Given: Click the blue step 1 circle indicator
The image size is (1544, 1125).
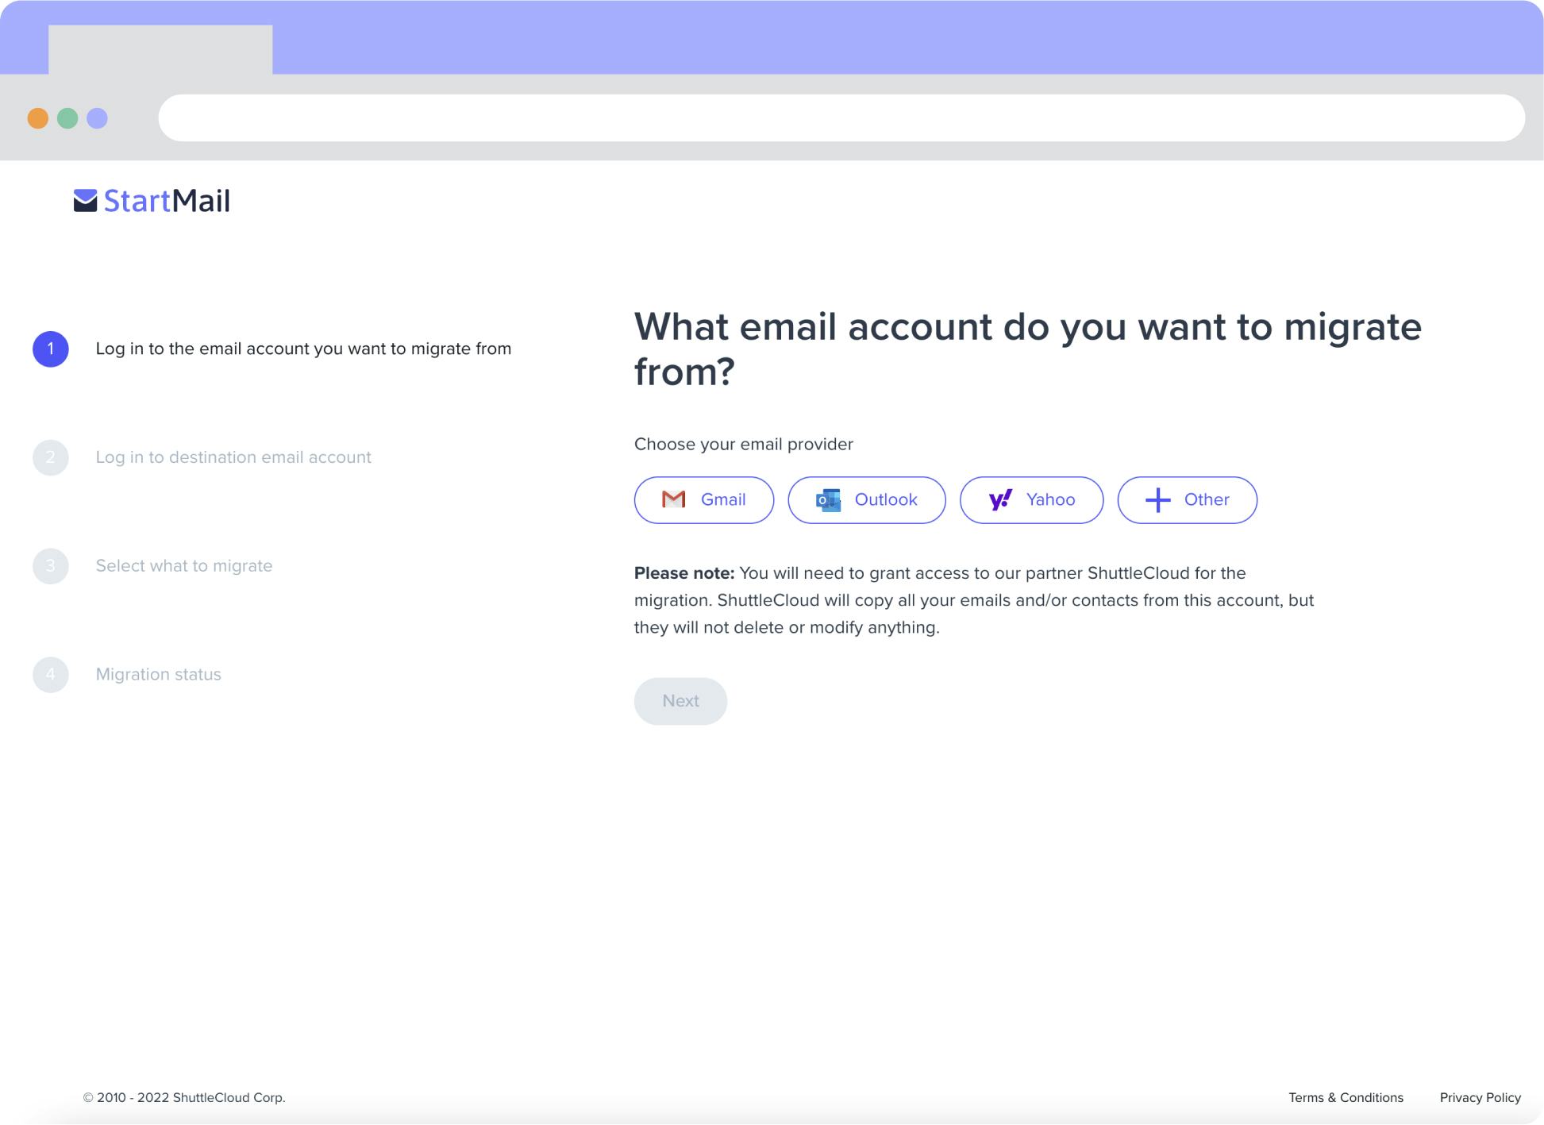Looking at the screenshot, I should pyautogui.click(x=51, y=348).
